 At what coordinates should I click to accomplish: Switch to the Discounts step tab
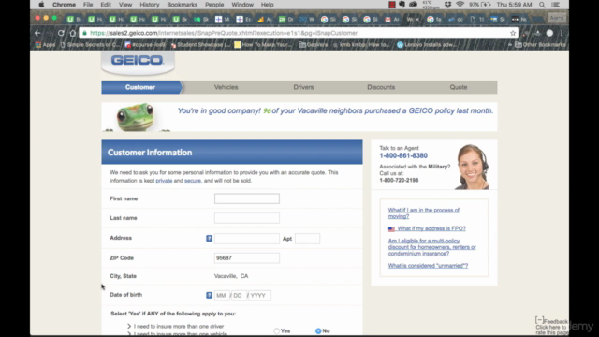tap(381, 87)
